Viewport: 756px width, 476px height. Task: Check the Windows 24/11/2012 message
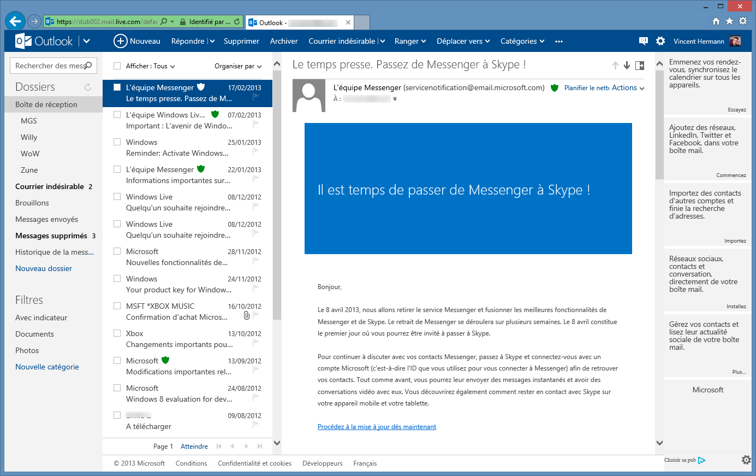[x=117, y=278]
